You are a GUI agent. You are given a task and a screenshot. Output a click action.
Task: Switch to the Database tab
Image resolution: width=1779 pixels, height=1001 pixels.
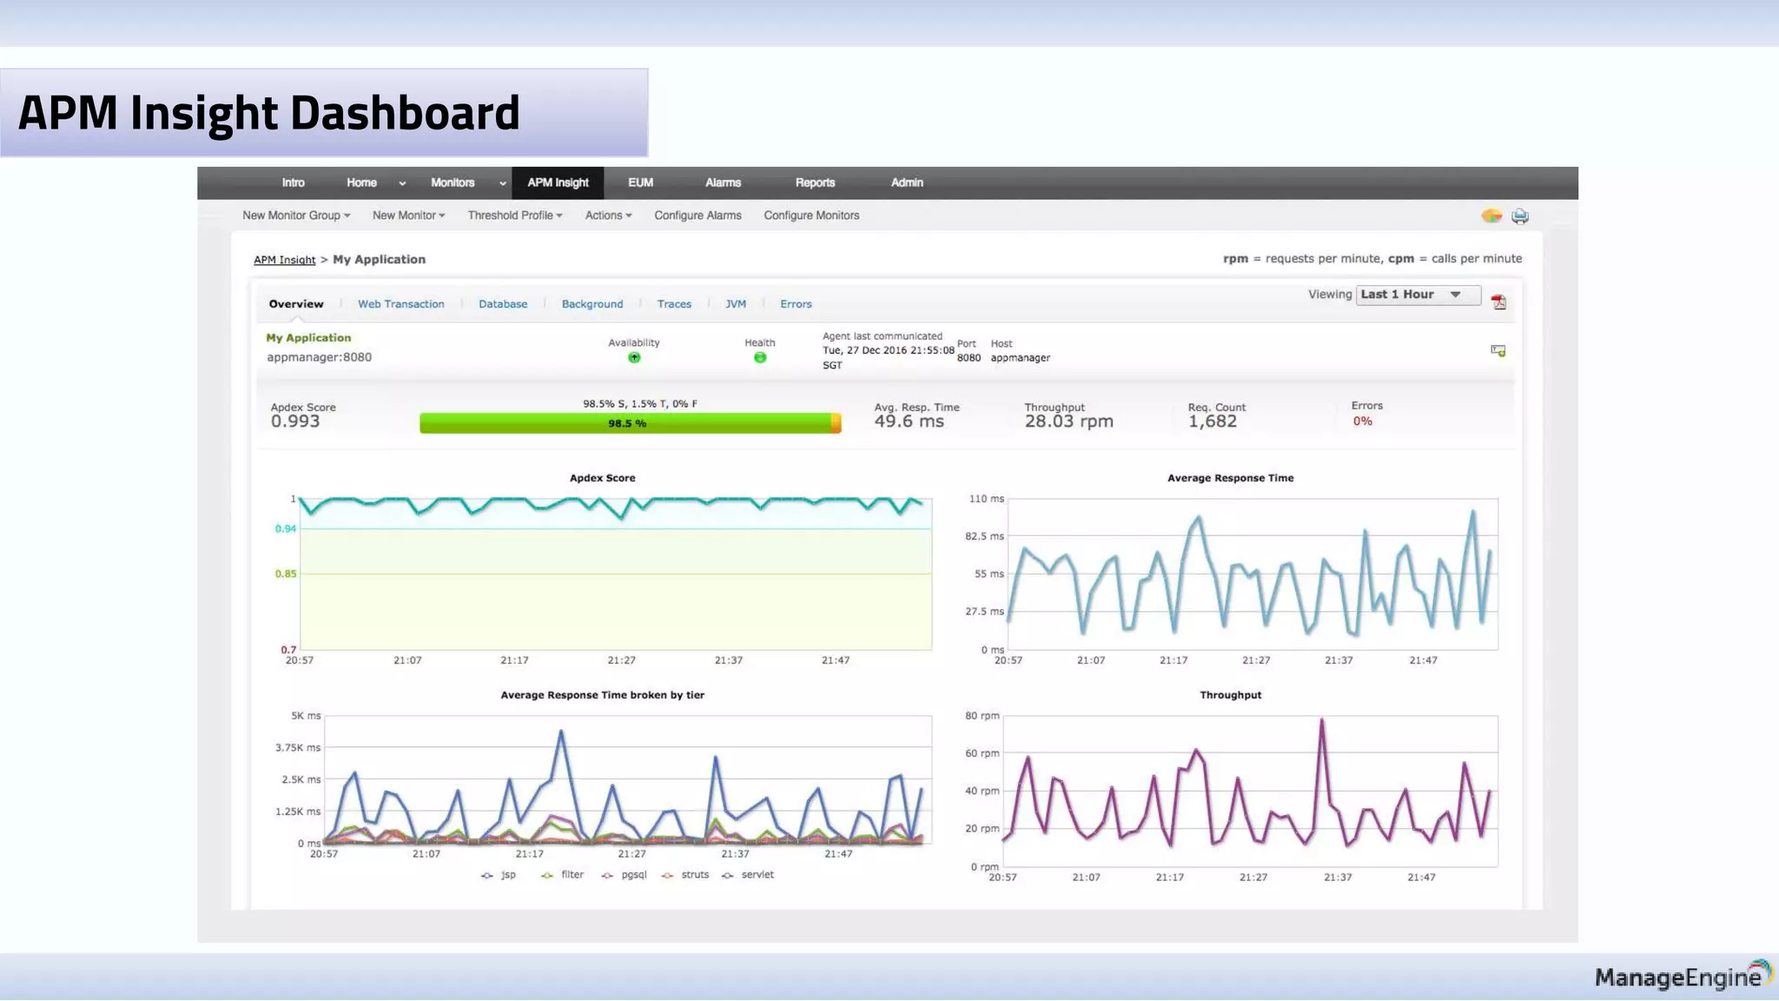pyautogui.click(x=503, y=304)
